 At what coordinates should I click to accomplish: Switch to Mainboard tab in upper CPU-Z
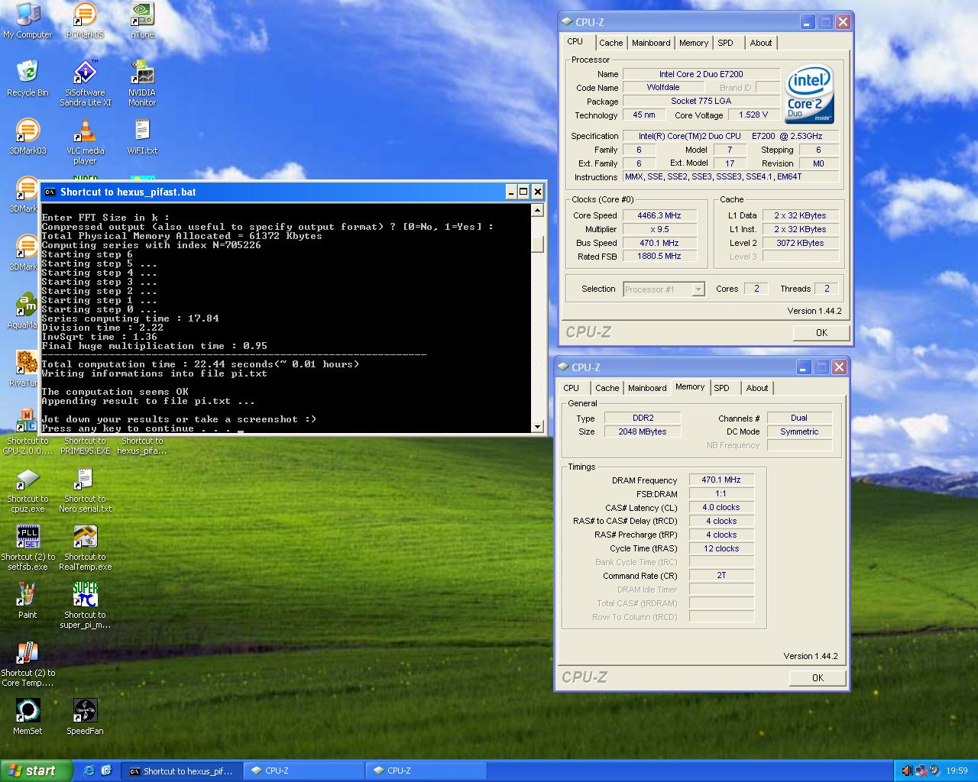pyautogui.click(x=651, y=43)
